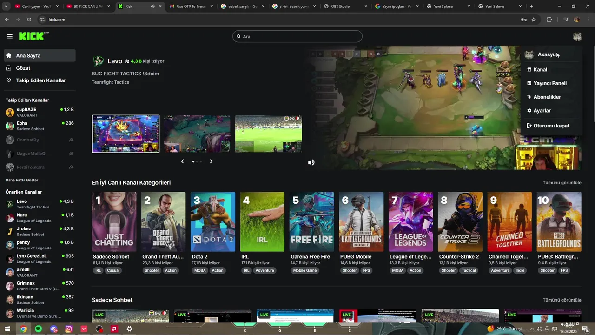Click the Oturumu kapat logout icon
Screen dimensions: 595x335
[x=529, y=126]
